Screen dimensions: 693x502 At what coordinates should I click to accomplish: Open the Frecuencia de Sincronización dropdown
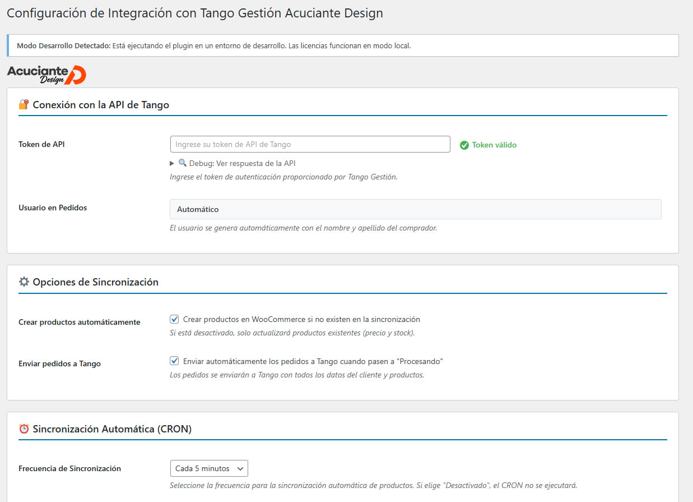click(x=208, y=468)
